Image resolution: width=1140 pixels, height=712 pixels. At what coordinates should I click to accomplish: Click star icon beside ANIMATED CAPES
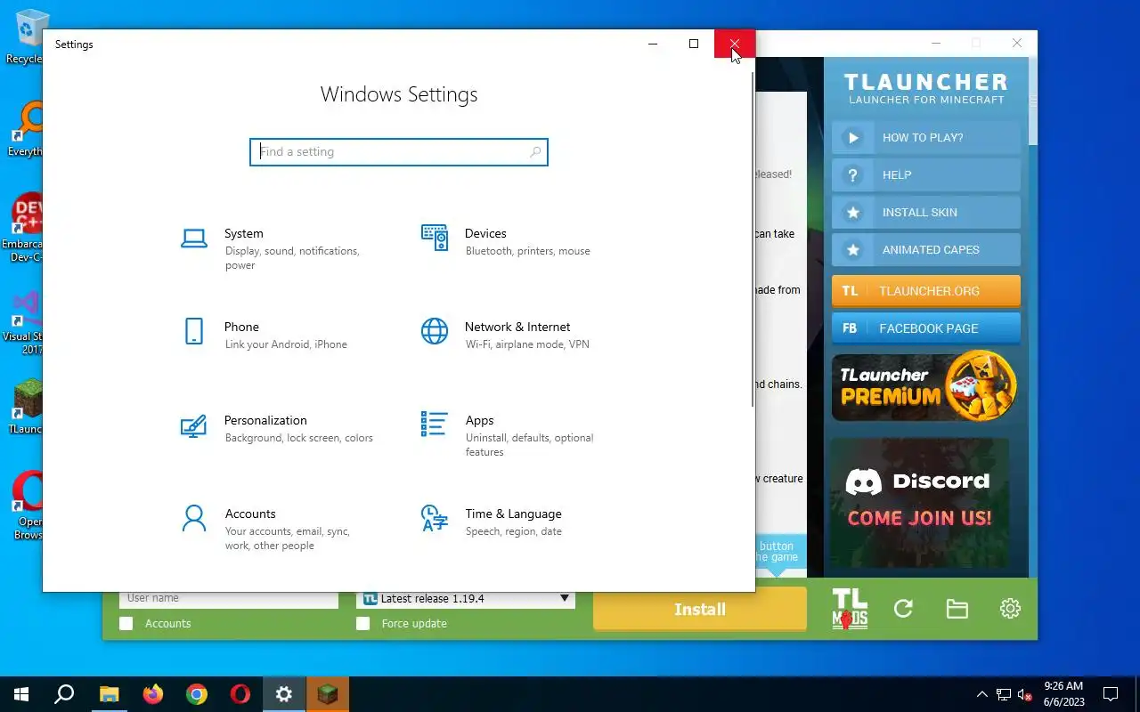coord(853,250)
